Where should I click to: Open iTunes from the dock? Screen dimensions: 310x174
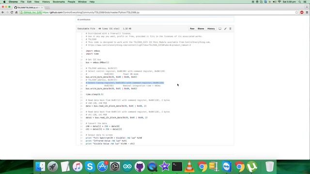[77, 166]
